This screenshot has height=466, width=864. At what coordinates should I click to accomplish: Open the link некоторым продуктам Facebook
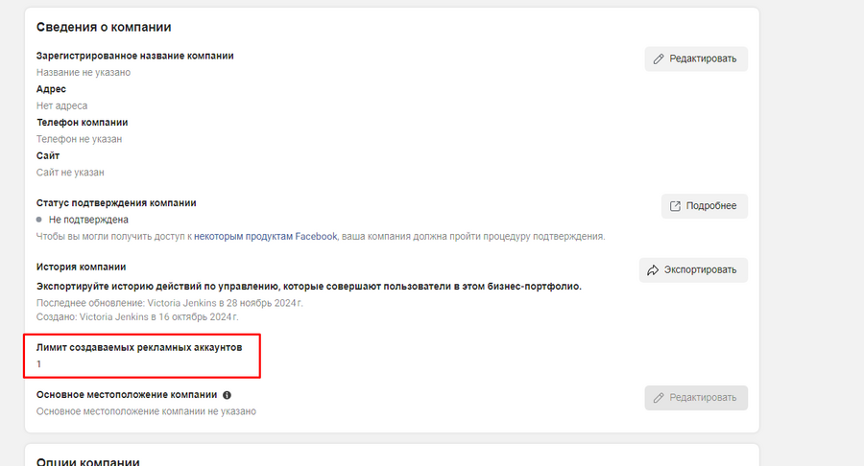[x=266, y=237]
